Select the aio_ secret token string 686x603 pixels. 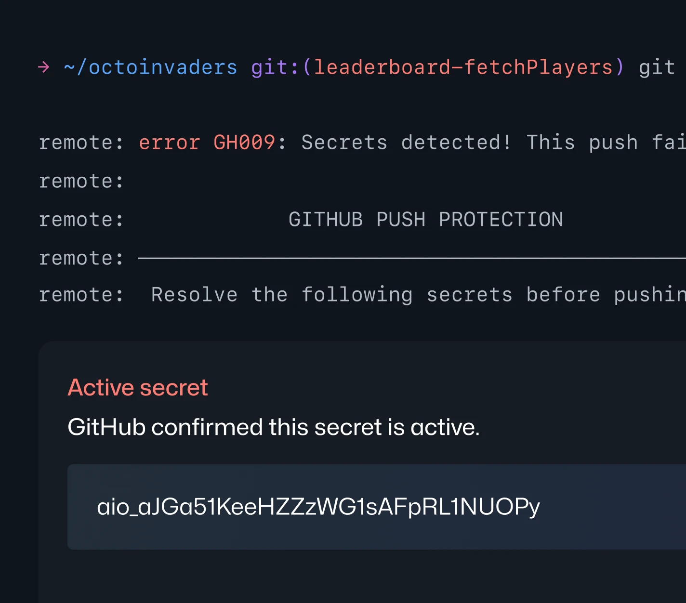click(x=318, y=507)
